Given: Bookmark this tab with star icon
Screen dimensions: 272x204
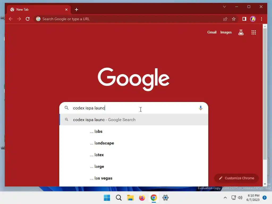Looking at the screenshot, I should 234,19.
